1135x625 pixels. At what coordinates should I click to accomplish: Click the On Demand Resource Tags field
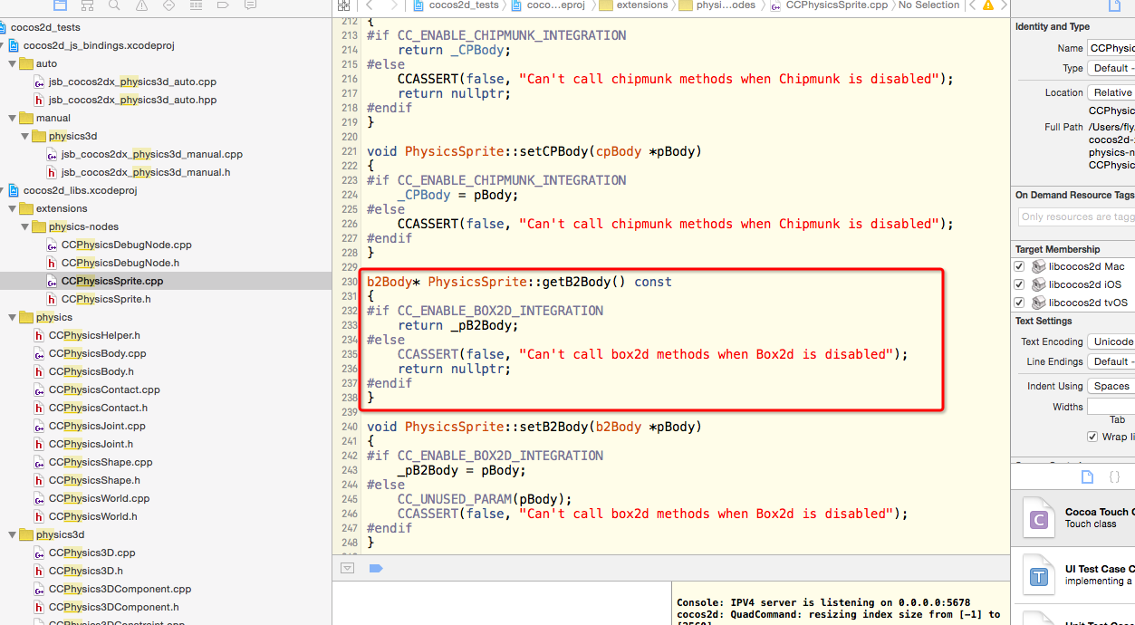coord(1076,216)
